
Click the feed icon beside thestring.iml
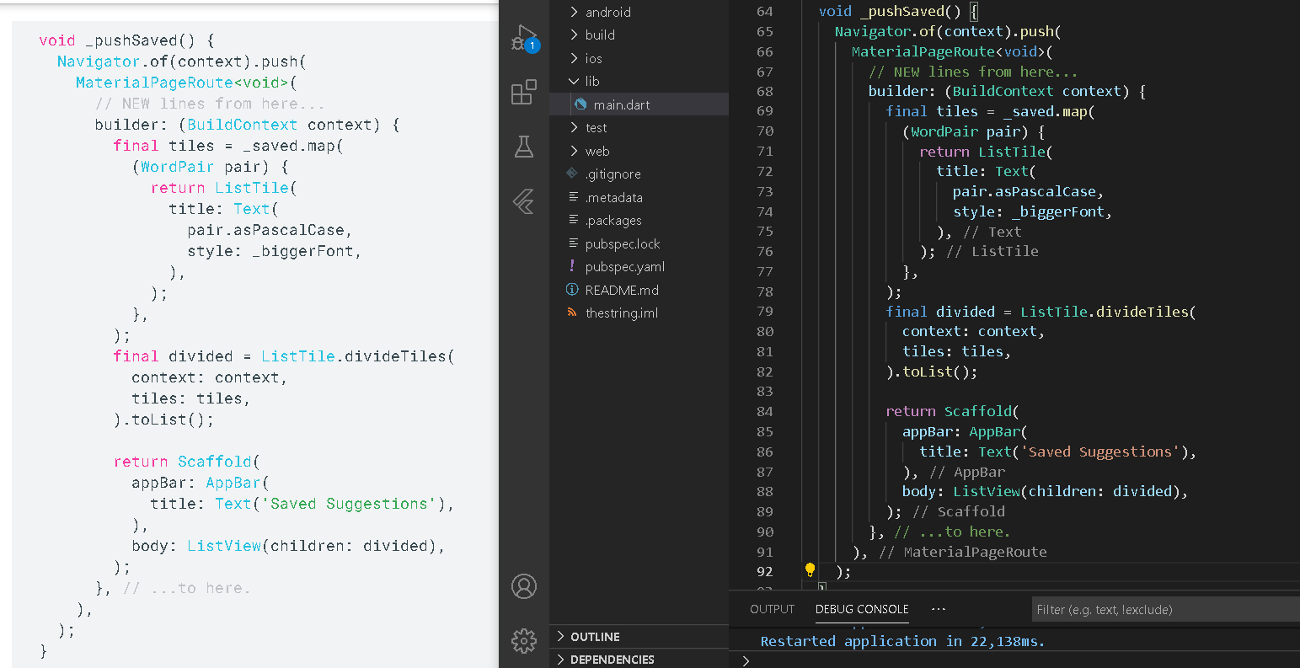(x=573, y=313)
